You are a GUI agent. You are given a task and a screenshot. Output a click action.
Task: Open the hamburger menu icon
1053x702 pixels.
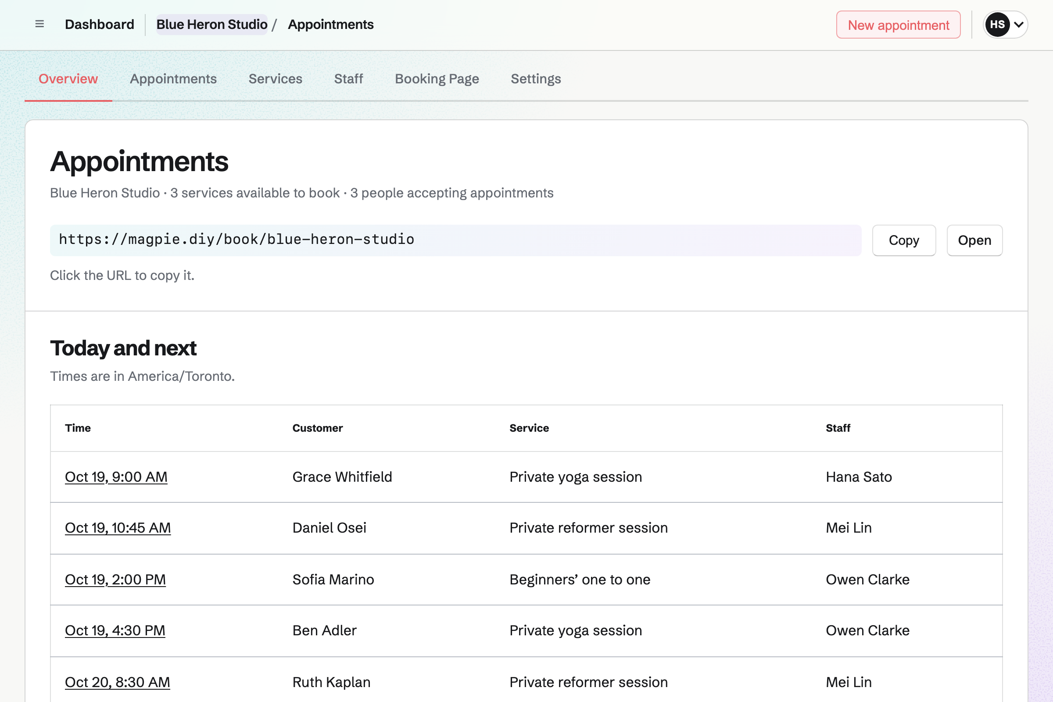[x=39, y=24]
